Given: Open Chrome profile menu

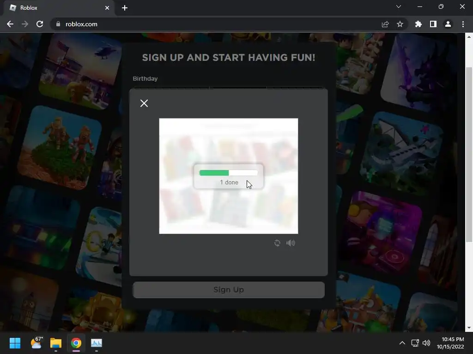Looking at the screenshot, I should pyautogui.click(x=448, y=24).
